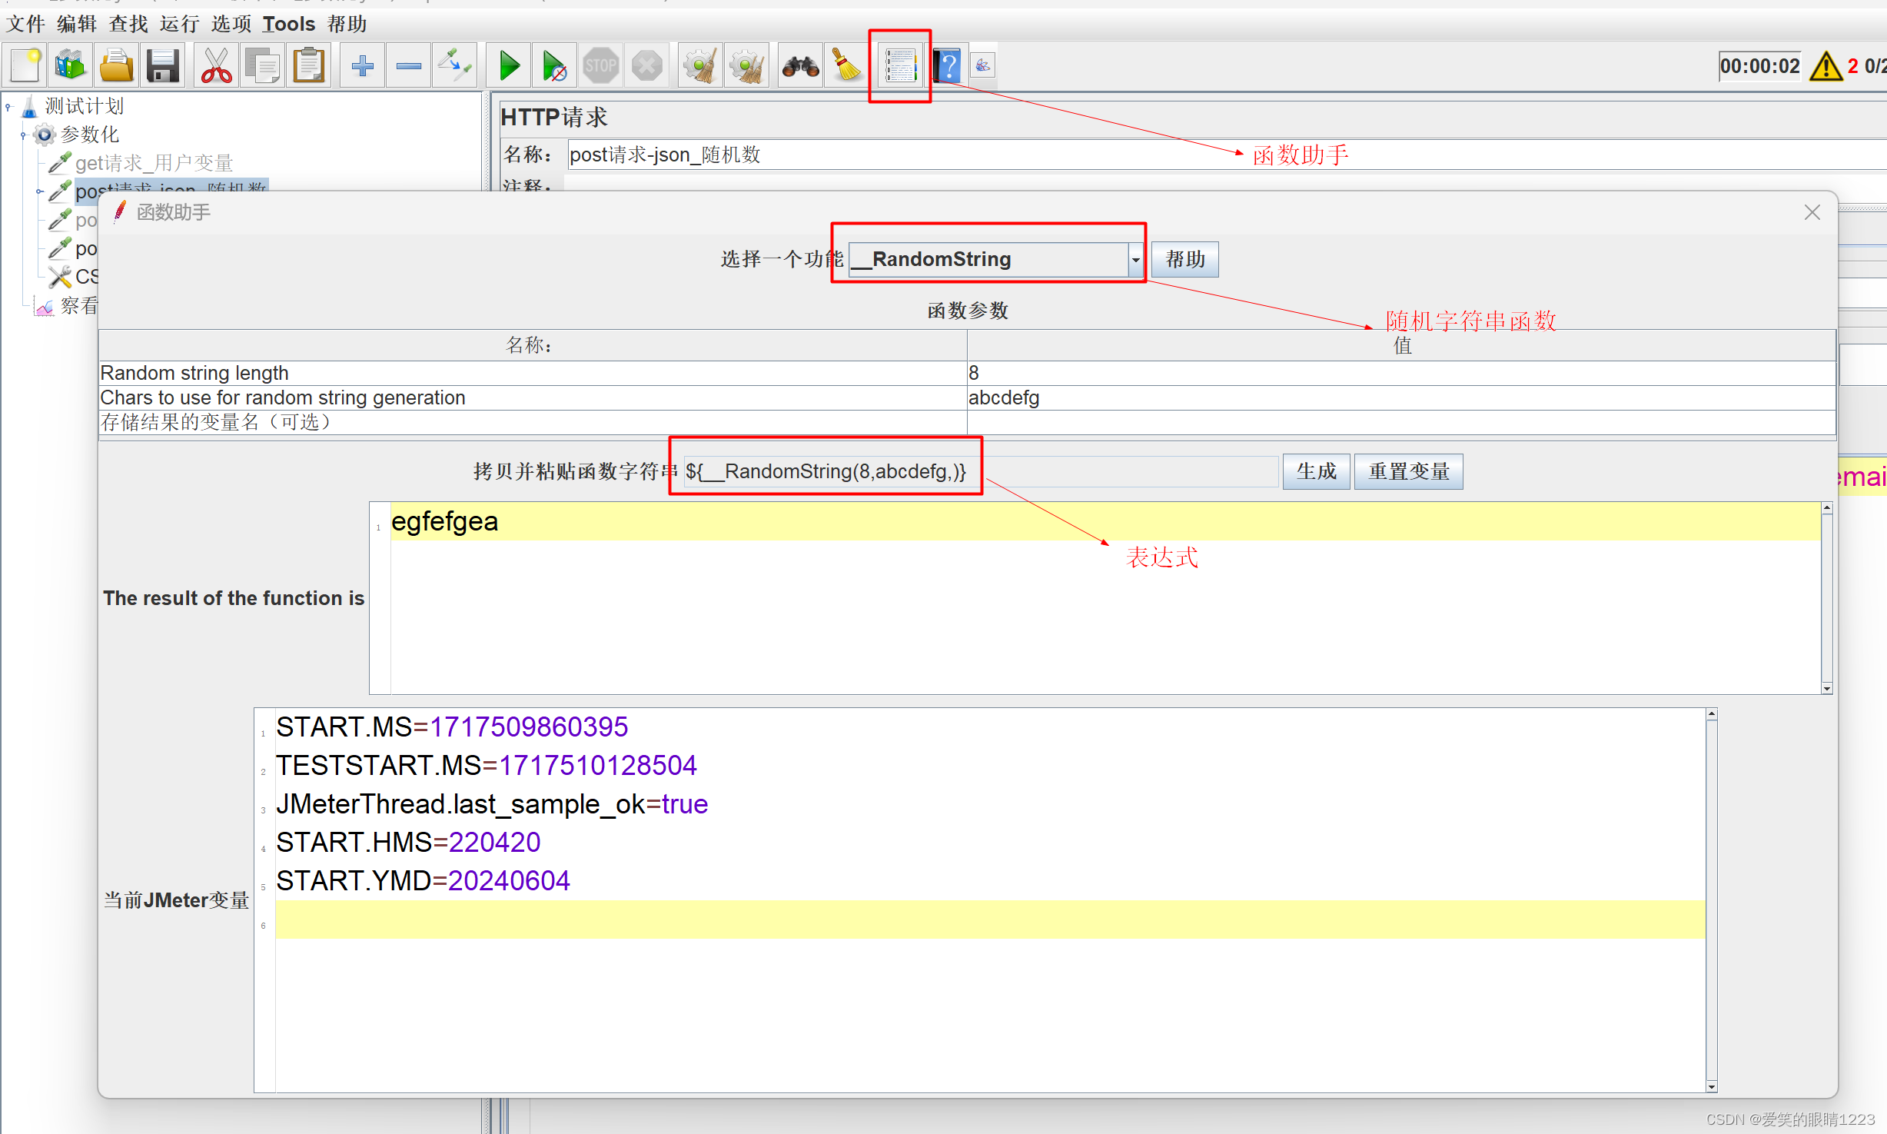1887x1134 pixels.
Task: Open the Tools menu
Action: (288, 24)
